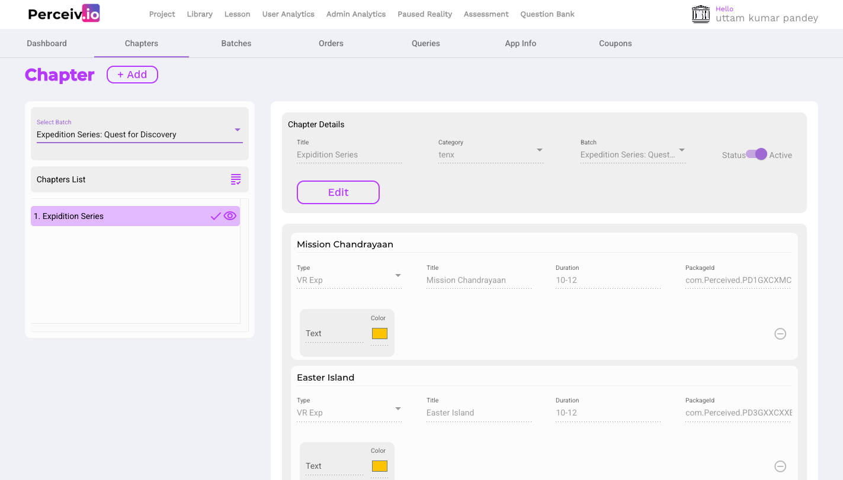The width and height of the screenshot is (843, 480).
Task: Remove Mission Chandrayaan via minus icon
Action: tap(780, 334)
